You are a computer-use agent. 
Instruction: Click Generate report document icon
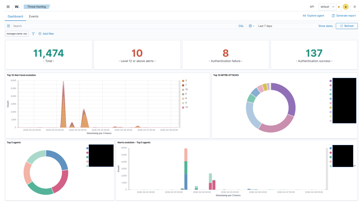point(333,16)
